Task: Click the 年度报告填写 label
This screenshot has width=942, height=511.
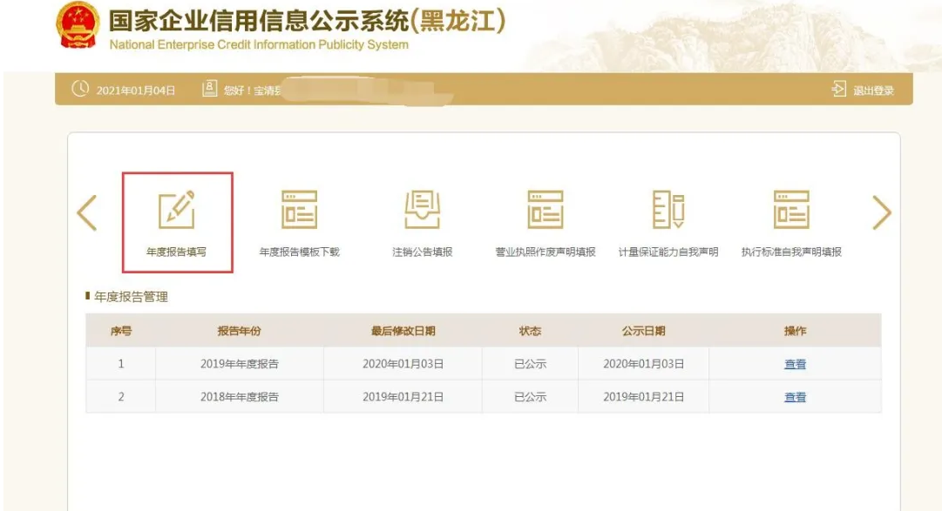Action: 177,252
